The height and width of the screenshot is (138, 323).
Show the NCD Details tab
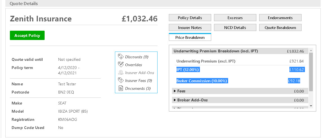click(235, 28)
